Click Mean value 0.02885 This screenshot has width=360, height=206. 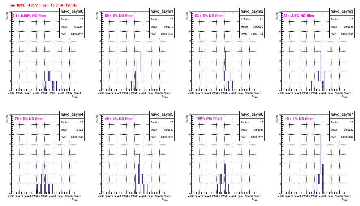tap(259, 130)
